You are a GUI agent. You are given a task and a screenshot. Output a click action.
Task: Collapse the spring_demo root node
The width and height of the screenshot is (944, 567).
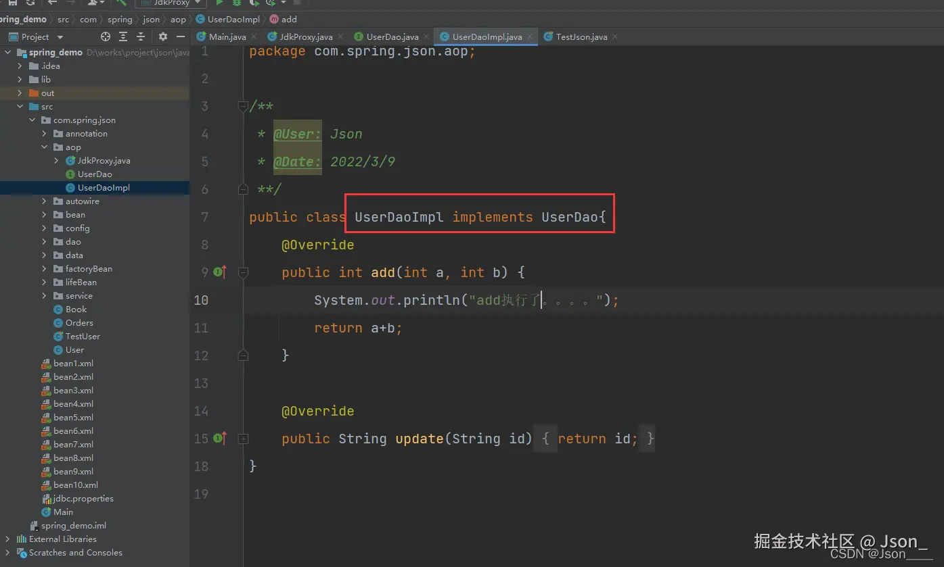pyautogui.click(x=8, y=53)
